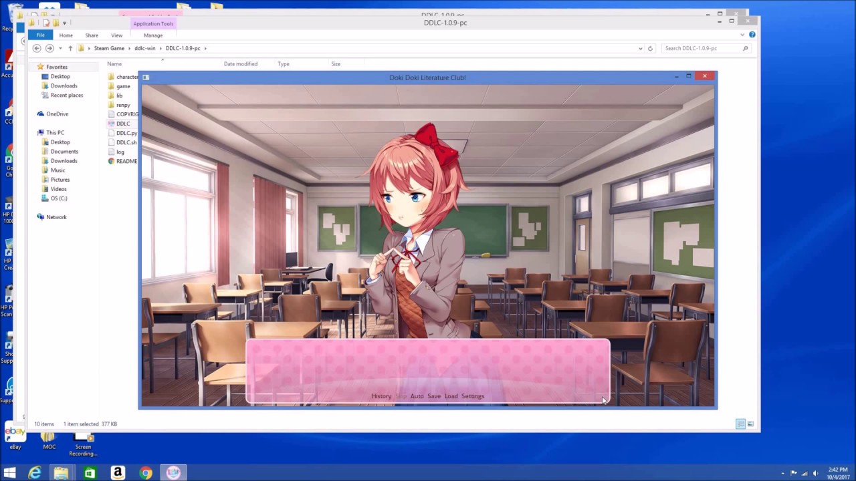Viewport: 856px width, 481px height.
Task: Open the game's Load menu
Action: coord(451,396)
